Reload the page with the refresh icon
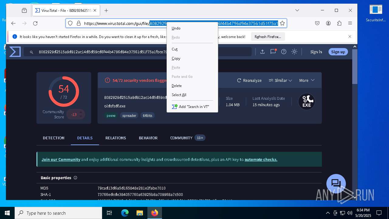Viewport: 389px width, 219px height. (35, 23)
